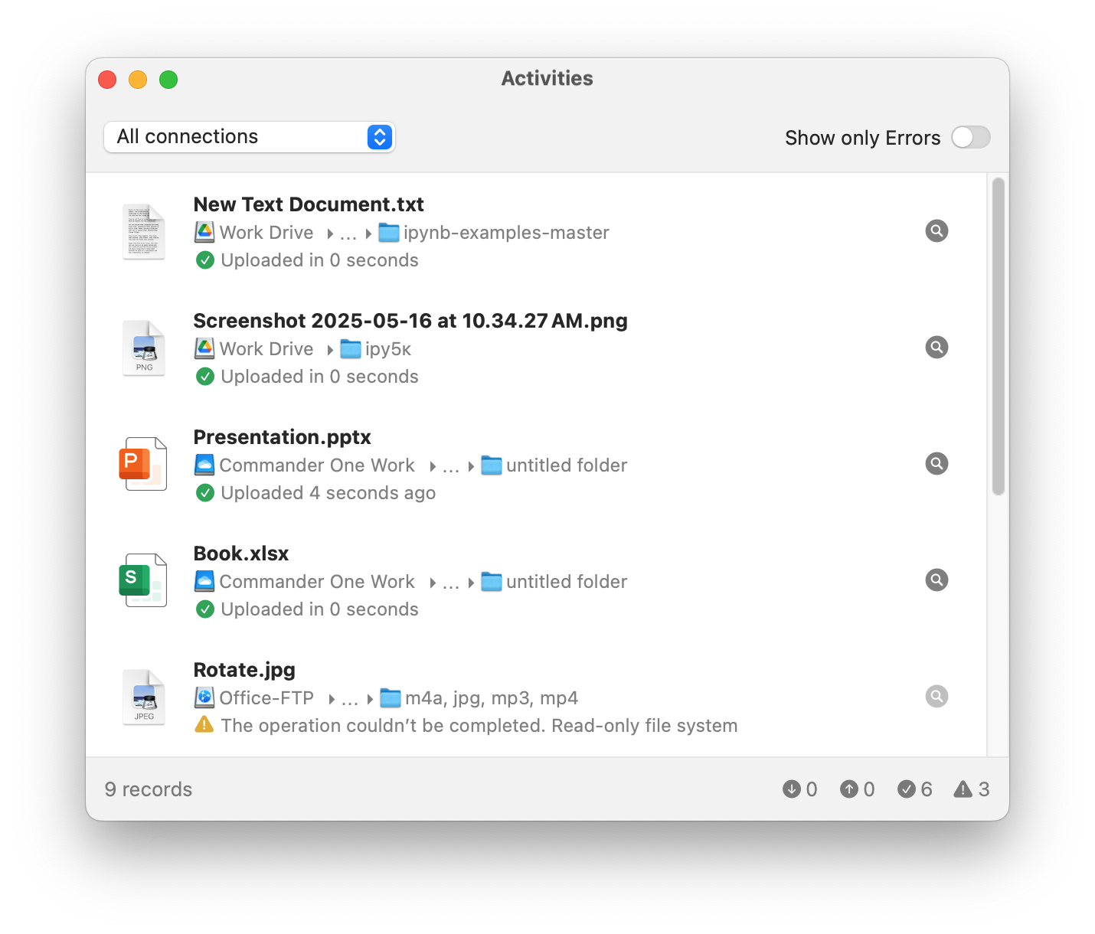Click the Office-FTP connection icon

(x=204, y=697)
